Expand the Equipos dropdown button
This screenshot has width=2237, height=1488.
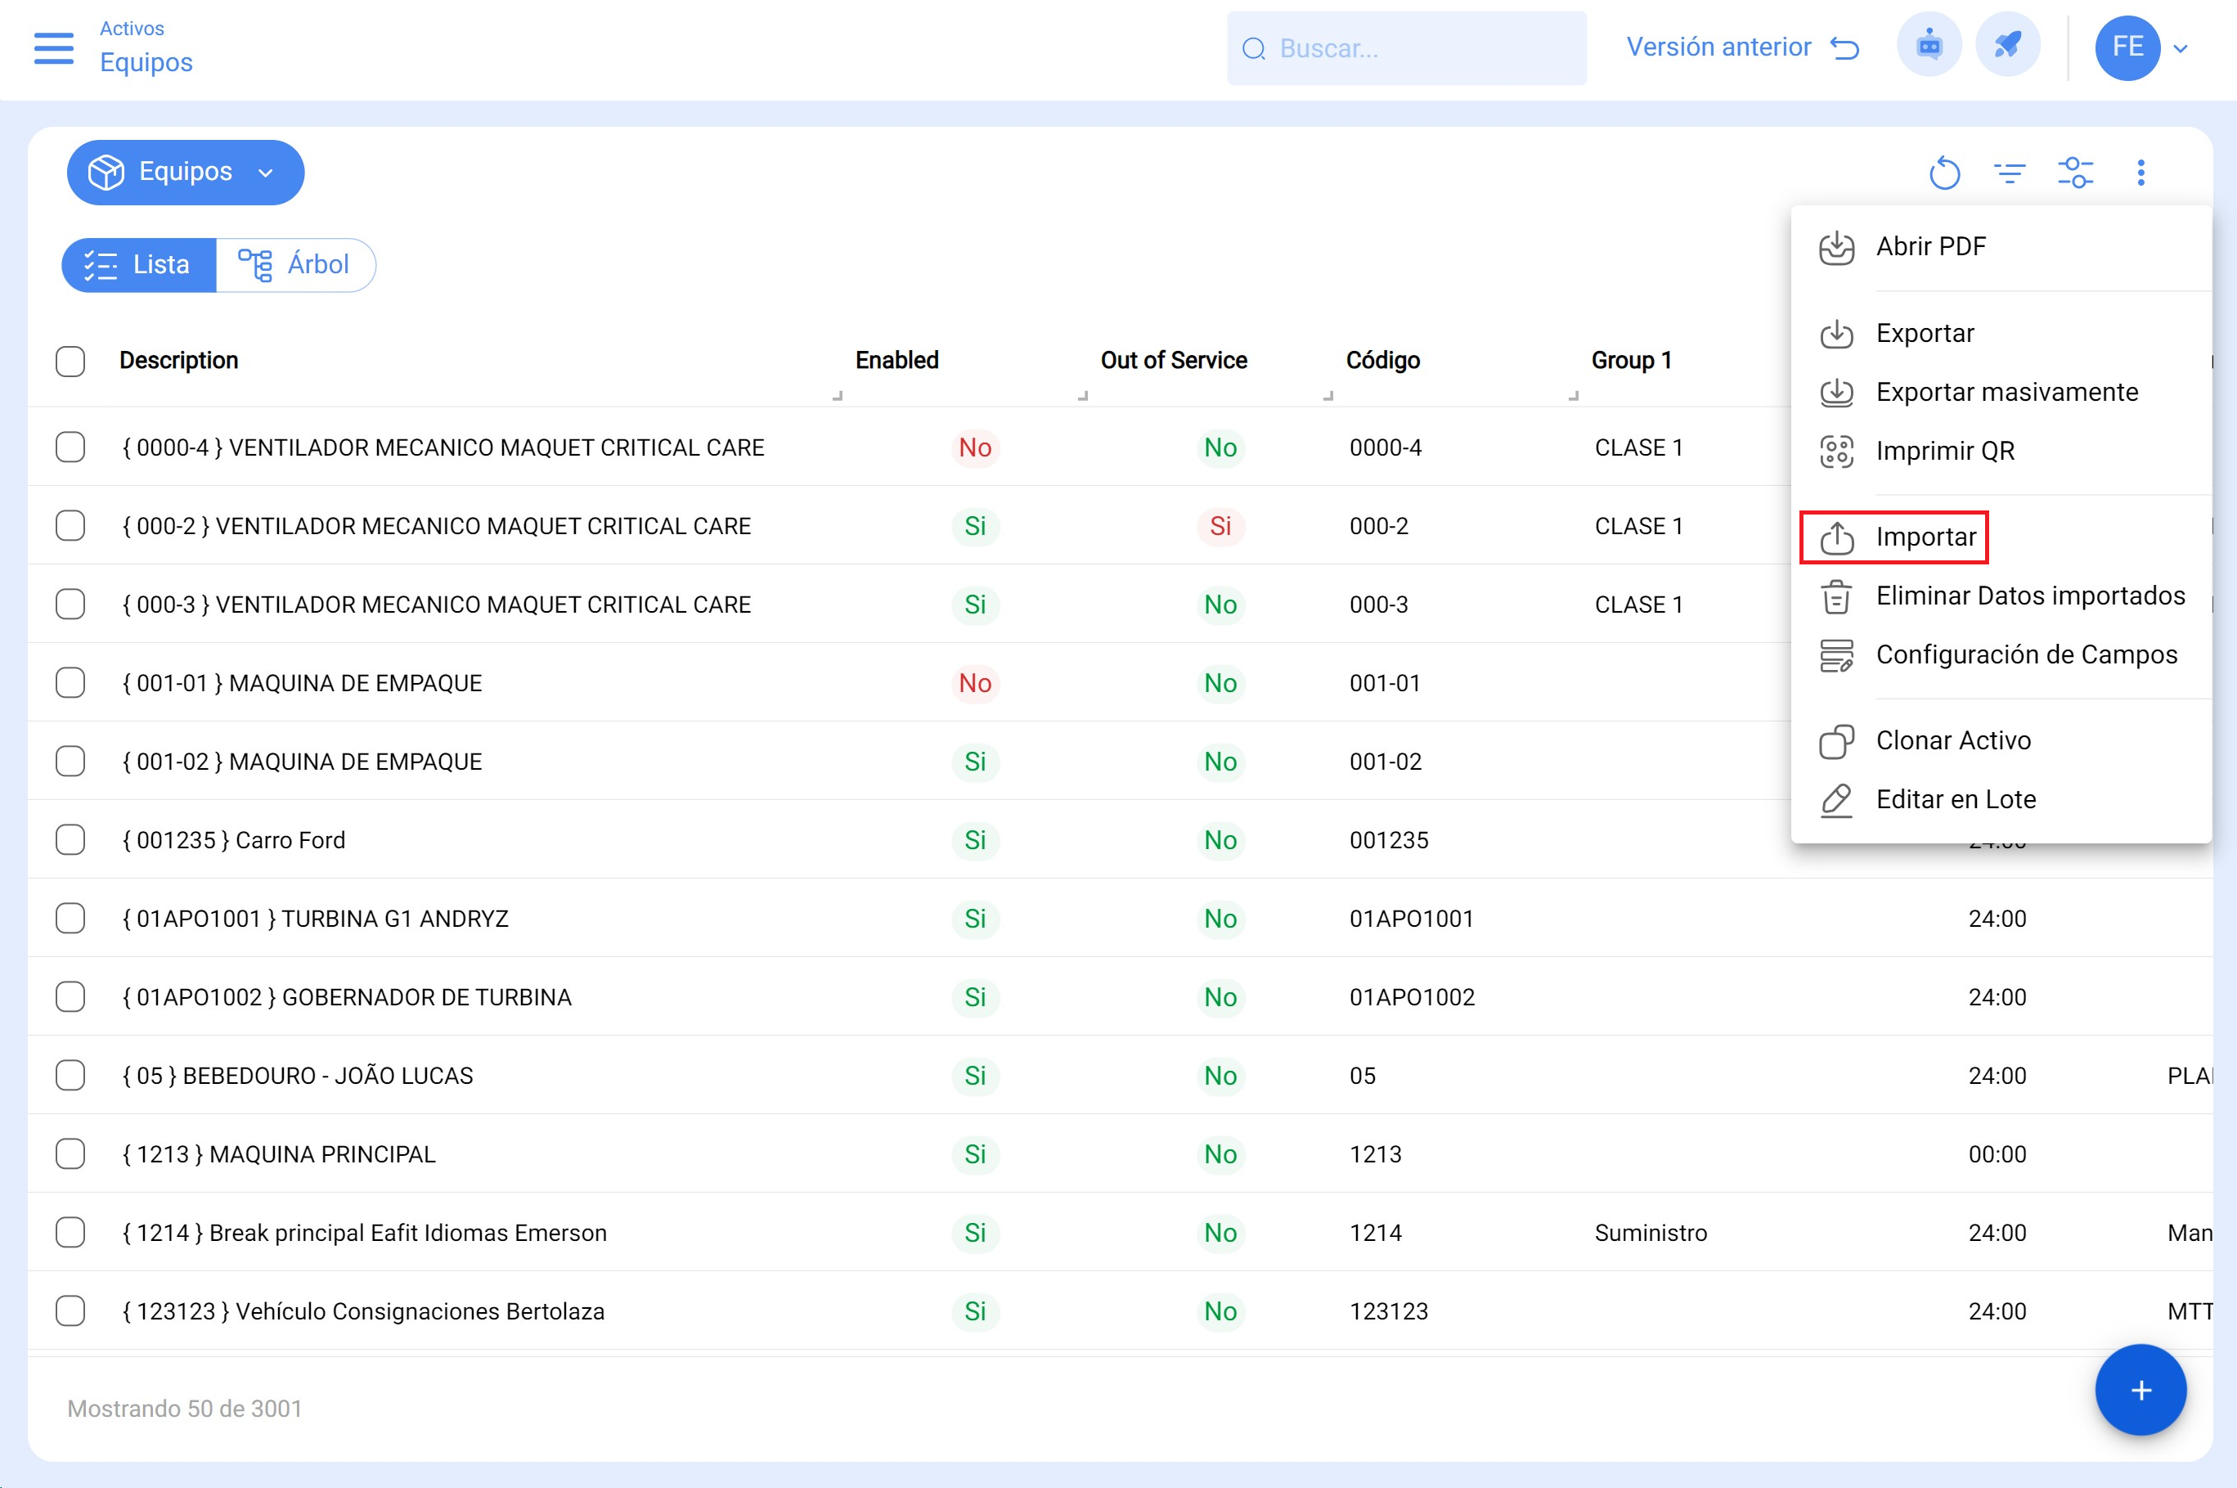pyautogui.click(x=185, y=173)
